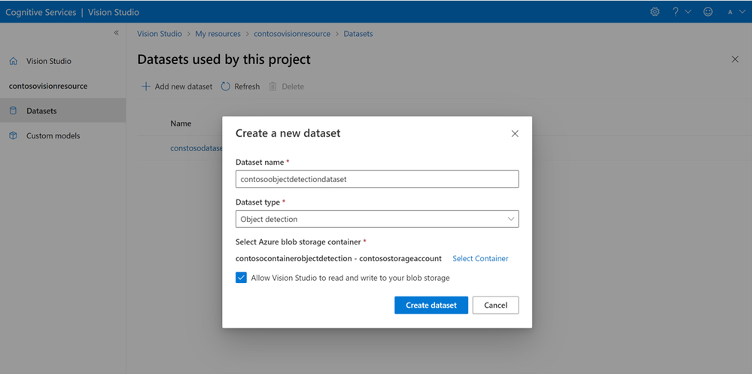Click Cognitive Services title in top bar
This screenshot has width=752, height=374.
[x=41, y=12]
